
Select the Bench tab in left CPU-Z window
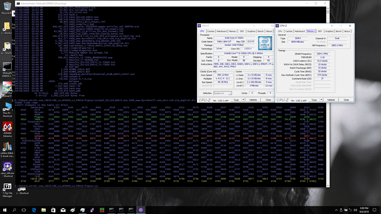pos(260,31)
